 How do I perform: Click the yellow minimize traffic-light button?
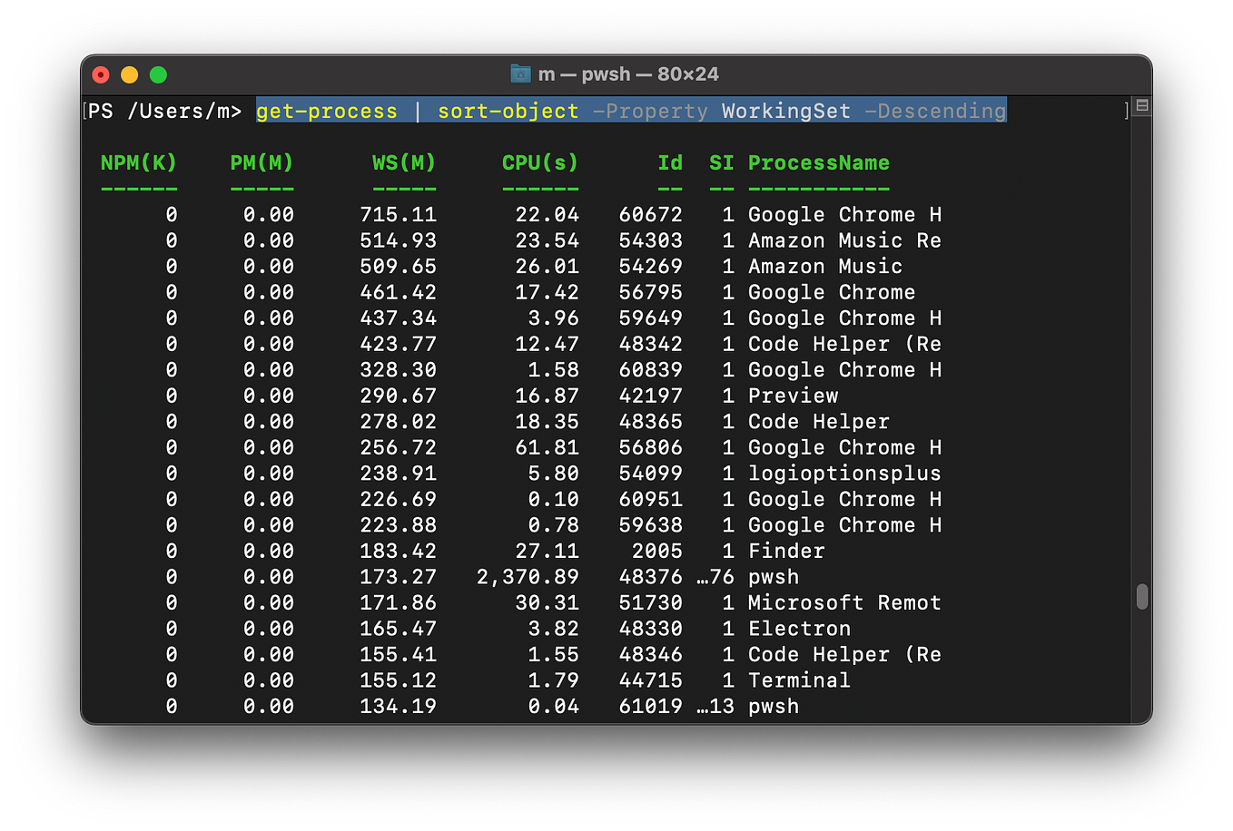tap(129, 74)
